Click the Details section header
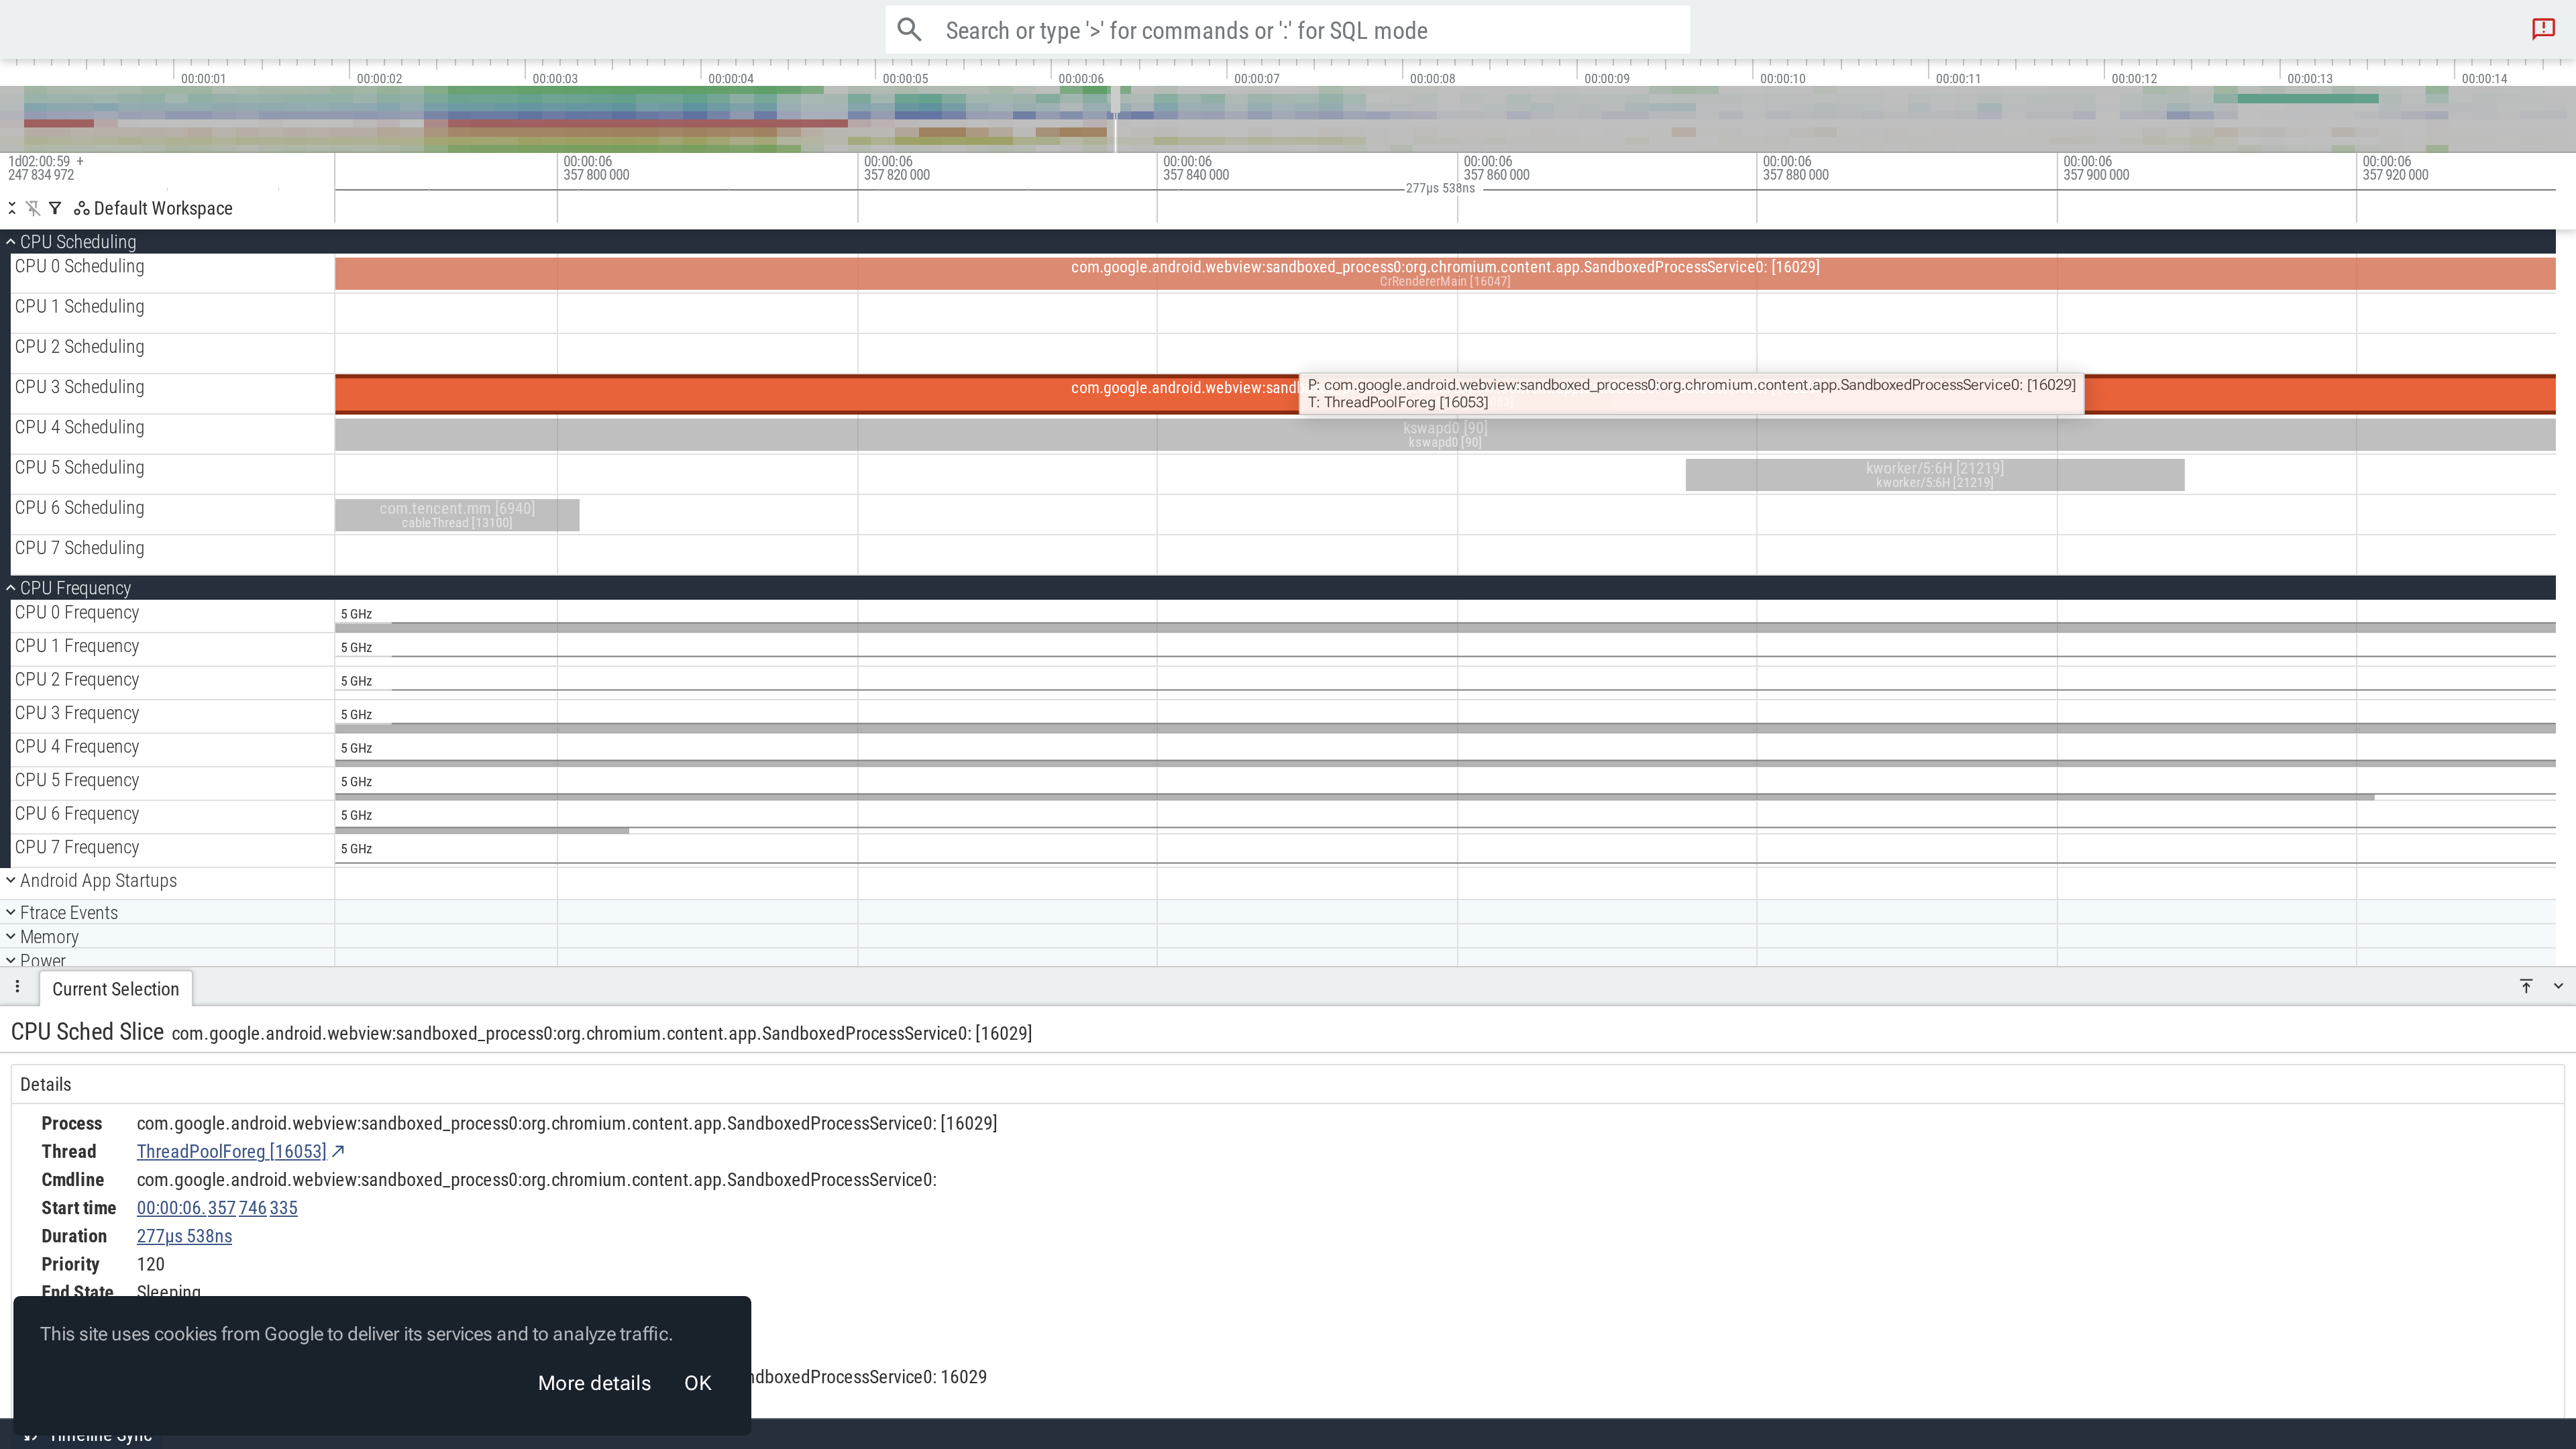This screenshot has height=1449, width=2576. coord(45,1085)
